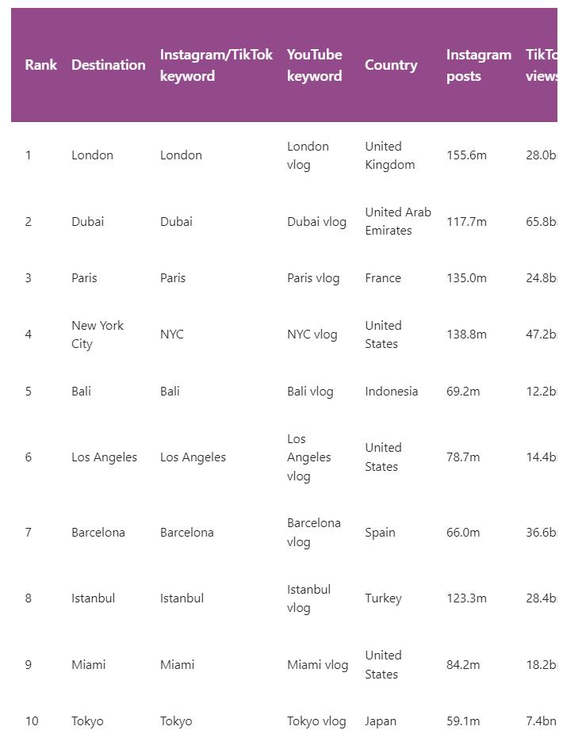Select the Instagram/TikTok keyword column header
Screen dimensions: 582x753
pyautogui.click(x=216, y=65)
